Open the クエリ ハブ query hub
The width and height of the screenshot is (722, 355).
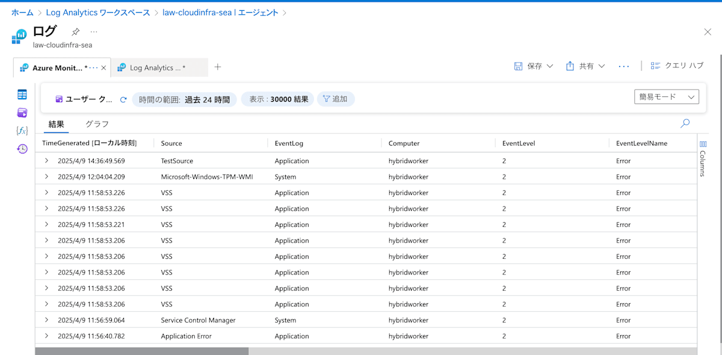point(677,66)
